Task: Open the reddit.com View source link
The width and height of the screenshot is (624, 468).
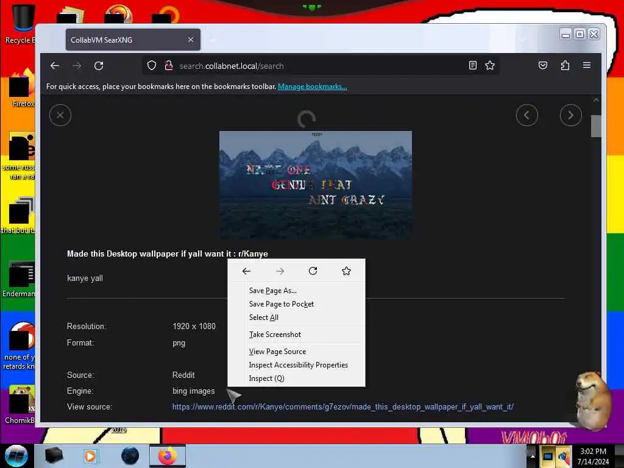Action: pyautogui.click(x=342, y=406)
